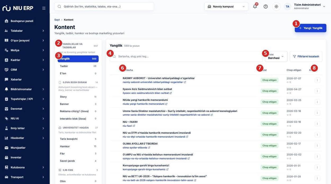Select the Banner content category
Image resolution: width=331 pixels, height=184 pixels.
click(78, 104)
